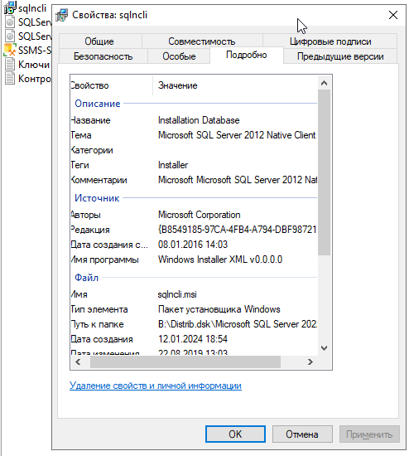Click the Тема property label

pos(81,135)
